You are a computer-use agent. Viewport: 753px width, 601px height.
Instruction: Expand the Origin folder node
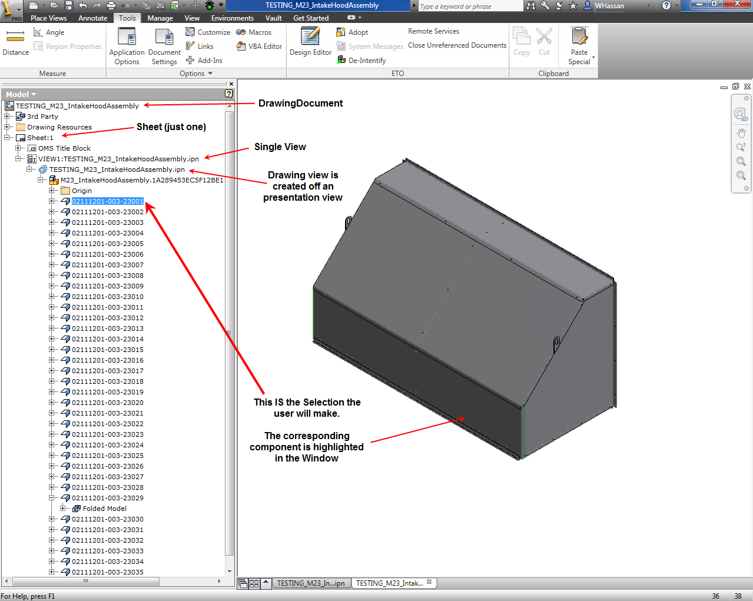pos(51,191)
